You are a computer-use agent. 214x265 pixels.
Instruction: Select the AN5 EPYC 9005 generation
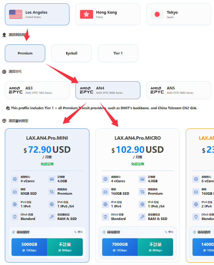pos(179,90)
